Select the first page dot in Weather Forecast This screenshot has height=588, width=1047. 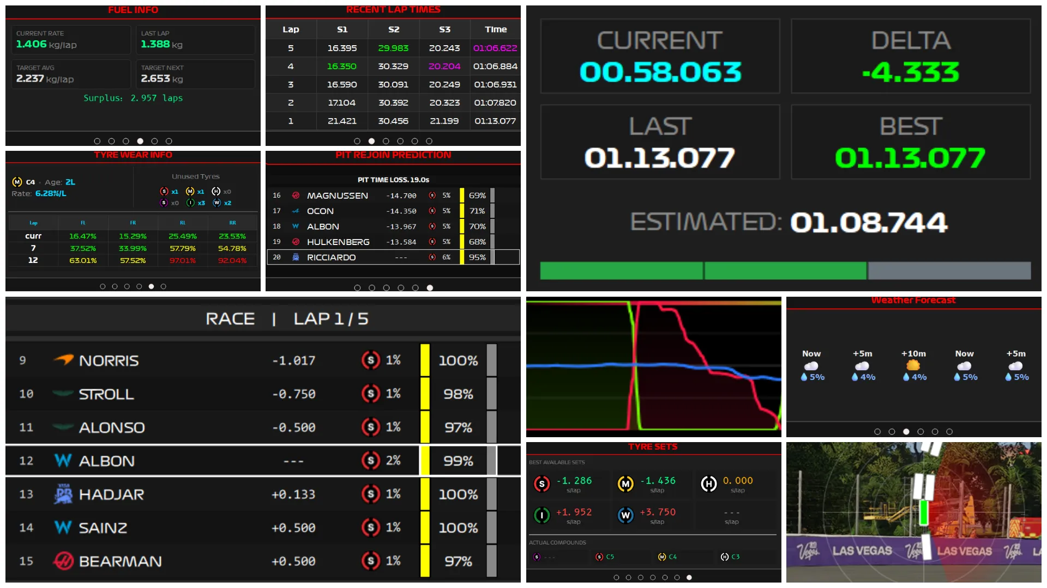[x=877, y=432]
